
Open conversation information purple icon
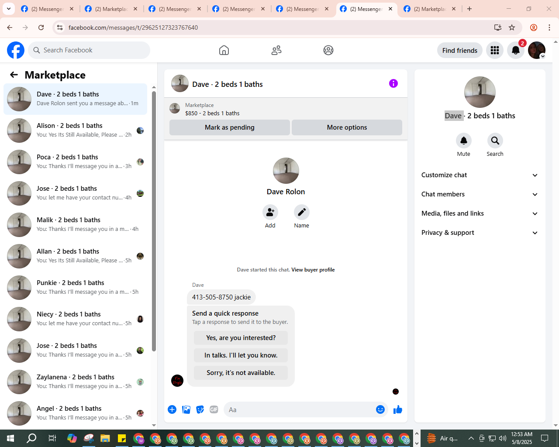coord(393,83)
